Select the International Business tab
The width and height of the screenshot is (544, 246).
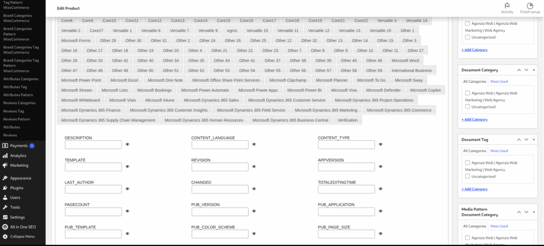point(412,71)
